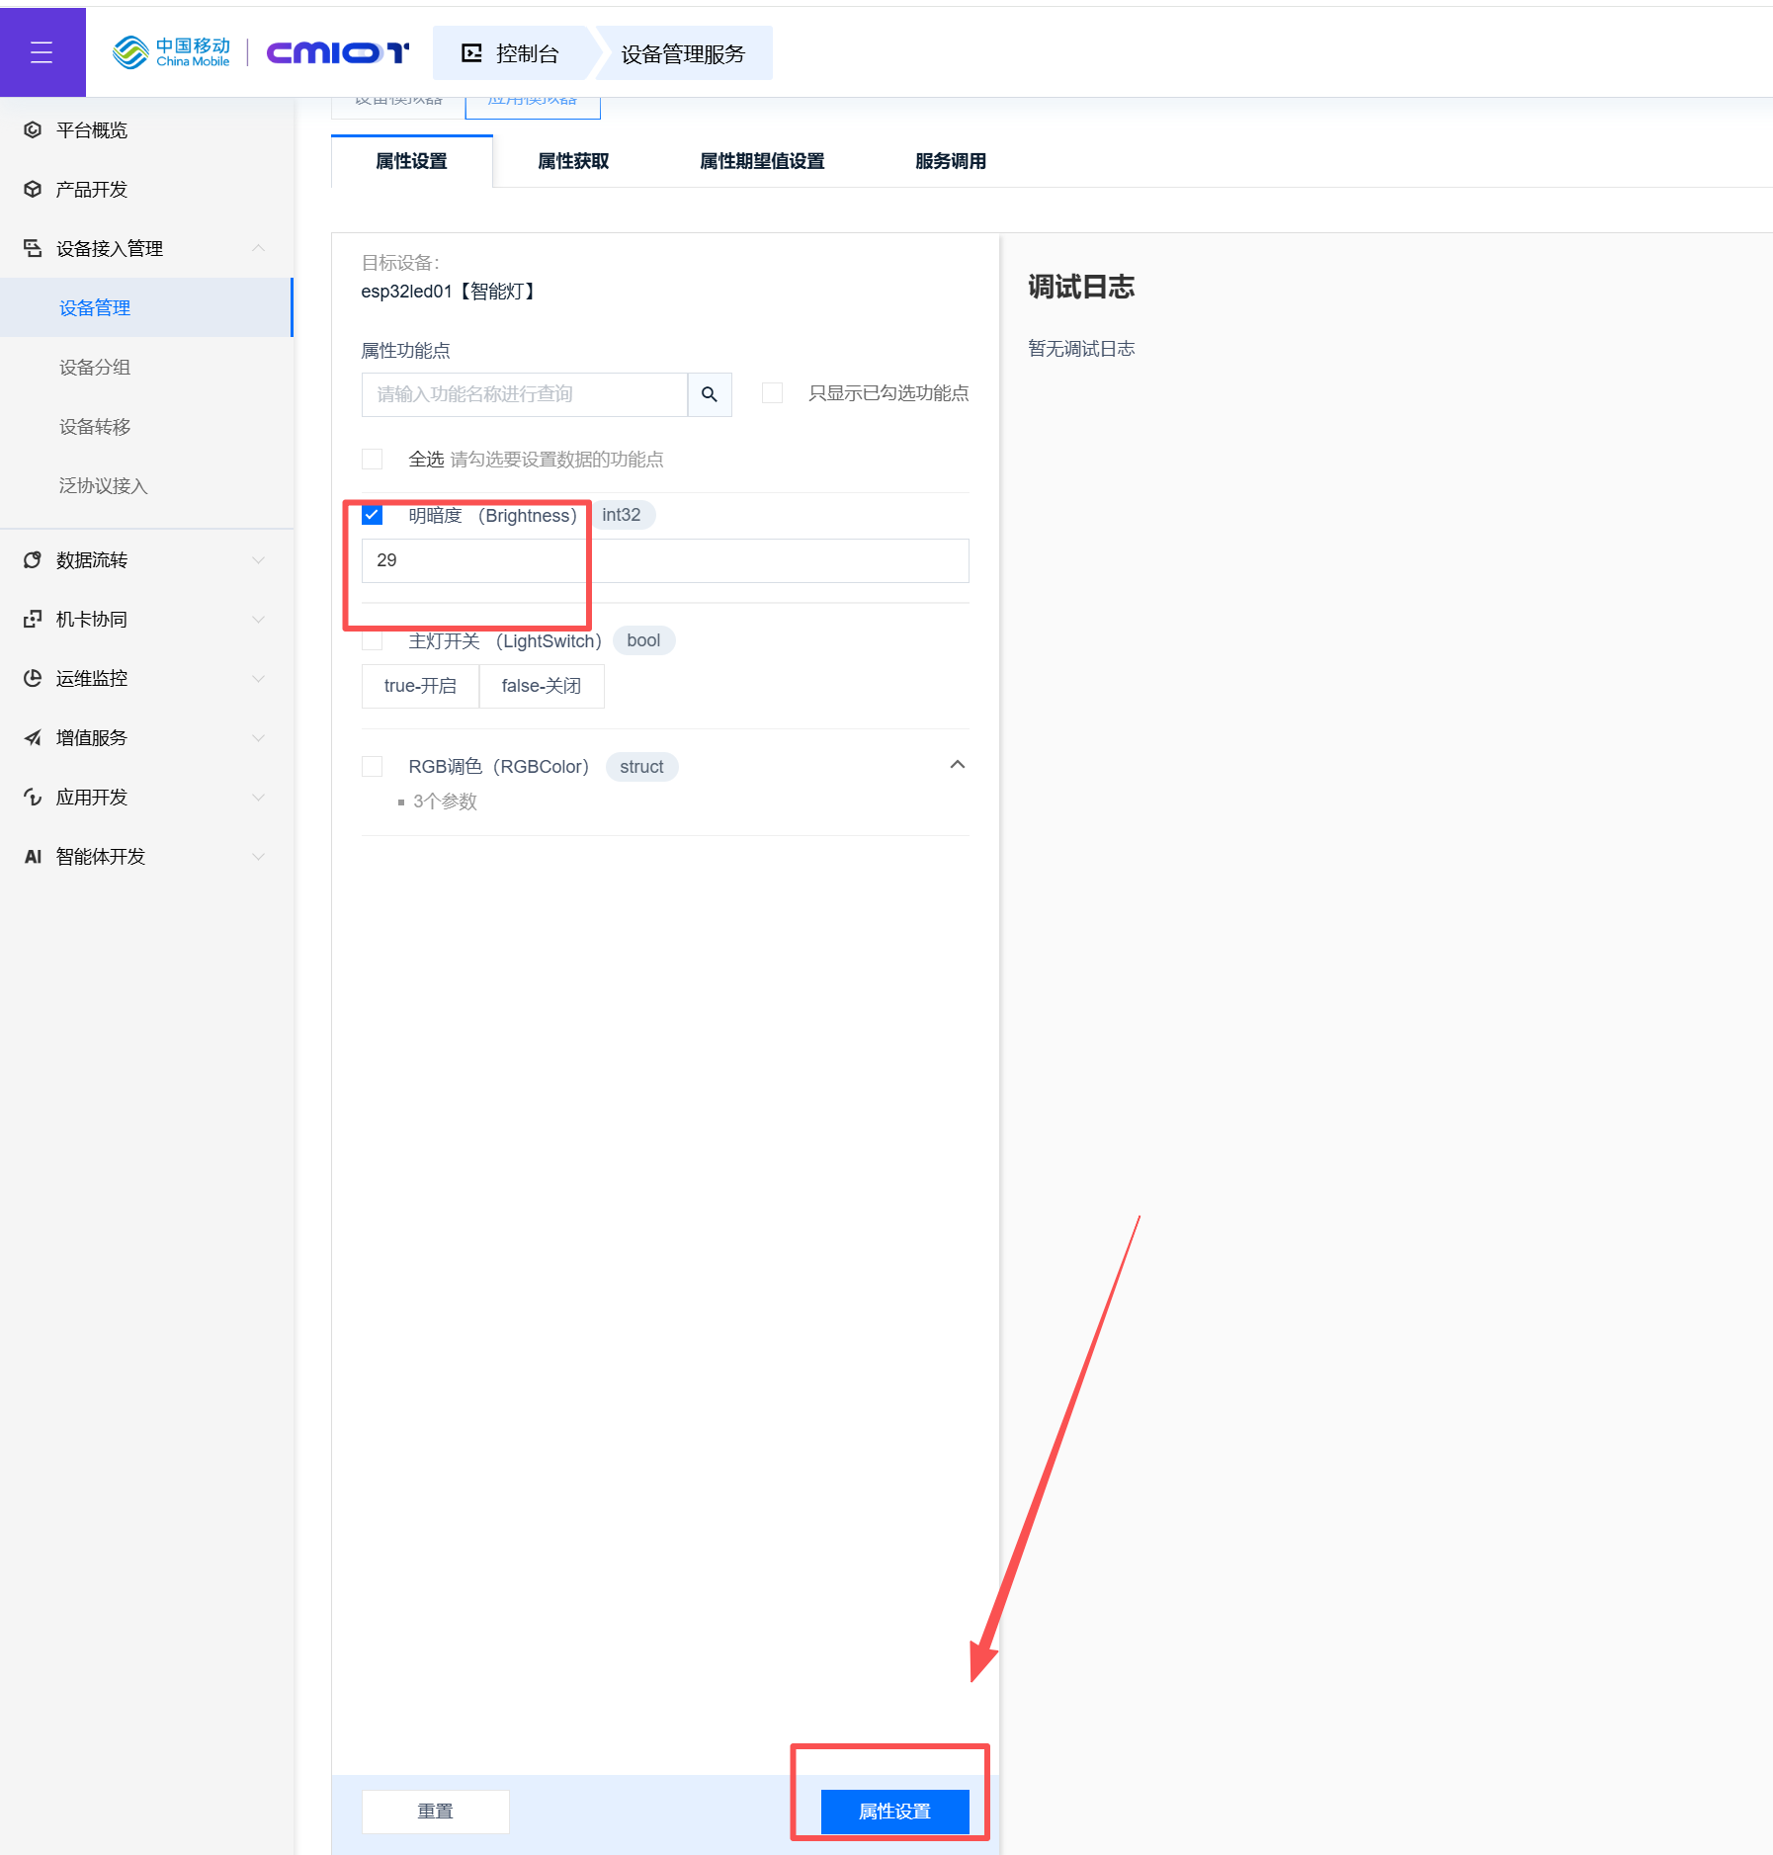Check the 全选 select-all checkbox

click(373, 459)
